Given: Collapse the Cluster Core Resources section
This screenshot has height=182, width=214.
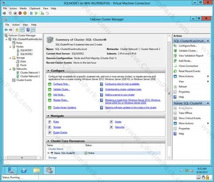Looking at the screenshot, I should (x=48, y=141).
